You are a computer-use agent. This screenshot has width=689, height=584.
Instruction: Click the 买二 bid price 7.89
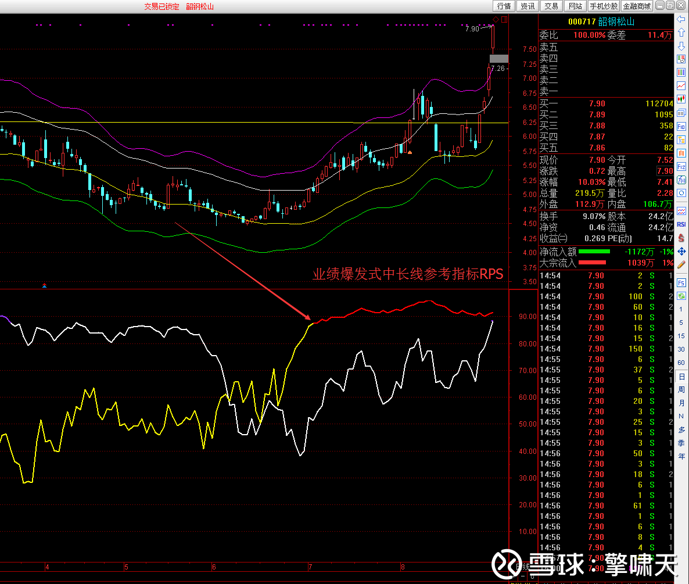coord(597,114)
